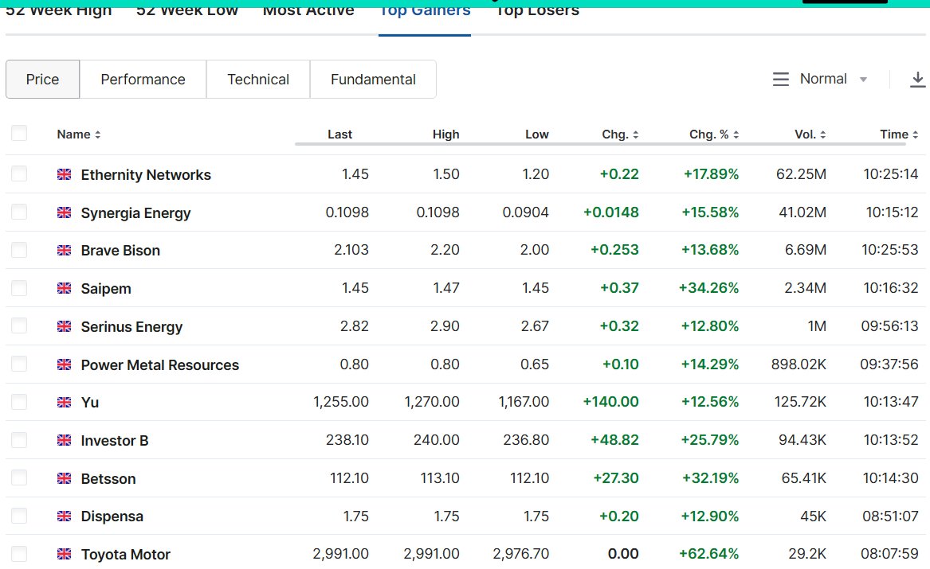The height and width of the screenshot is (569, 930).
Task: Check the Betsson row checkbox
Action: coord(19,477)
